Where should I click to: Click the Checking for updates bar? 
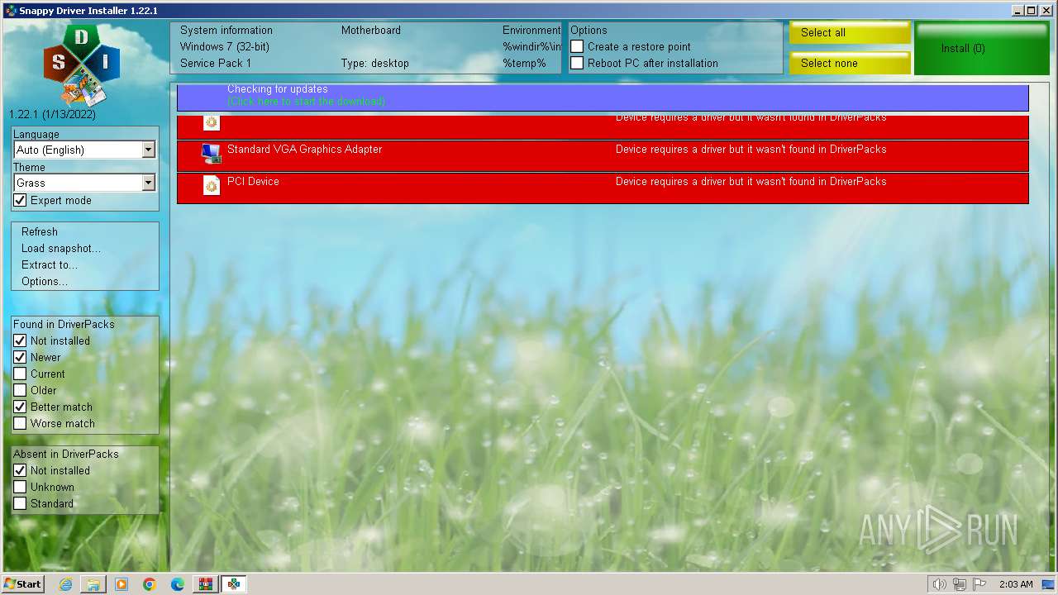603,98
